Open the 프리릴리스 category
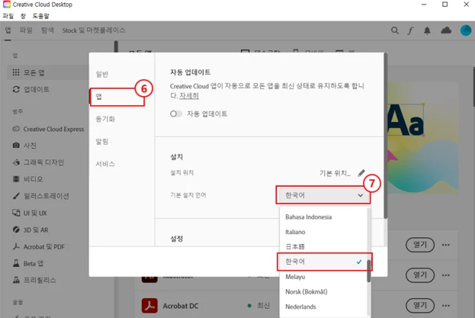This screenshot has height=318, width=475. pyautogui.click(x=34, y=280)
